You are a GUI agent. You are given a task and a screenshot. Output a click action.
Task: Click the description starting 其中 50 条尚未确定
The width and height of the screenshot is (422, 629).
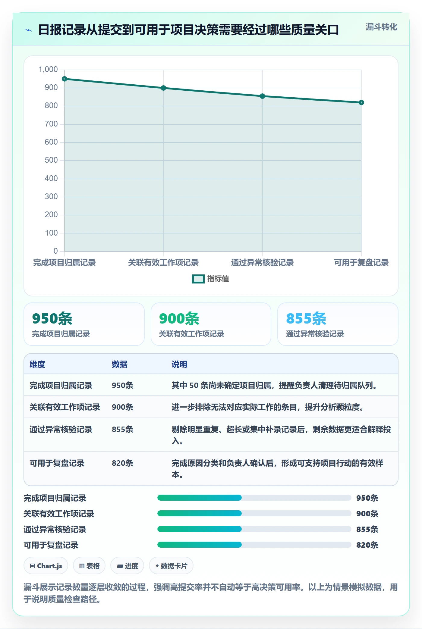click(275, 385)
